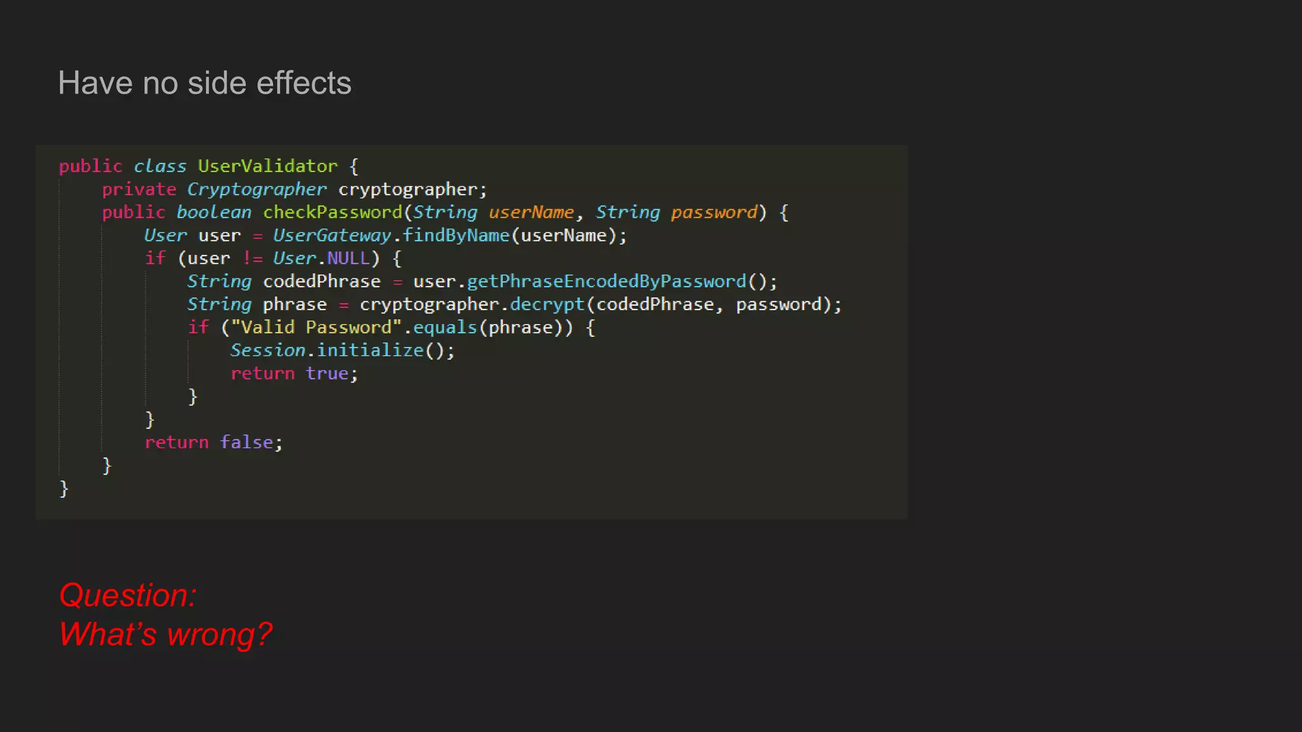Screen dimensions: 1302x732
Task: Click the findByName method call
Action: click(456, 236)
